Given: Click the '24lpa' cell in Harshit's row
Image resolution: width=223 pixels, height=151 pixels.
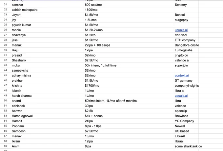Looking at the screenshot, I should pos(129,121).
